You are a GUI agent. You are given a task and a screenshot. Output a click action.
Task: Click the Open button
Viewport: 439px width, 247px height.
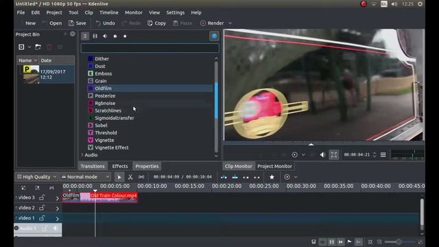[x=52, y=23]
